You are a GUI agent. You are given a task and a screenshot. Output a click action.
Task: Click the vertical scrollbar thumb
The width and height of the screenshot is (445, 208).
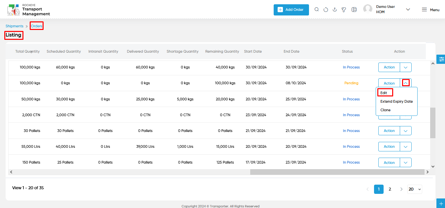pos(433,123)
